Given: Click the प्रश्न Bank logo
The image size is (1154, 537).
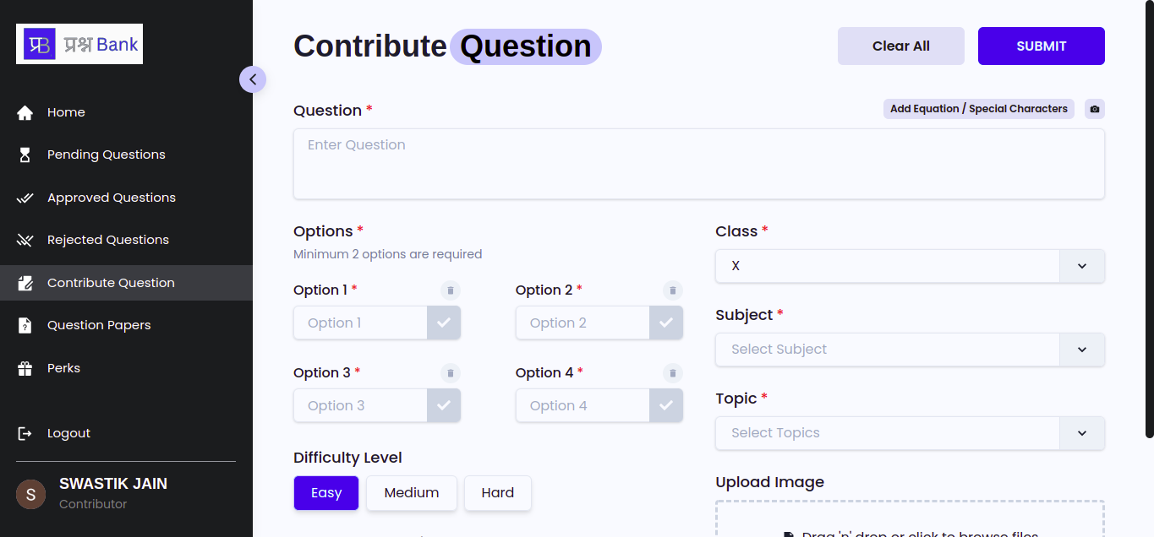Looking at the screenshot, I should 79,44.
